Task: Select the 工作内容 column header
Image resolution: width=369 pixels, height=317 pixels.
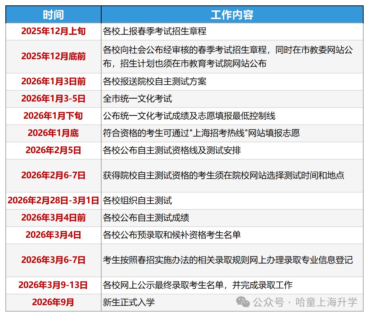Action: tap(232, 15)
